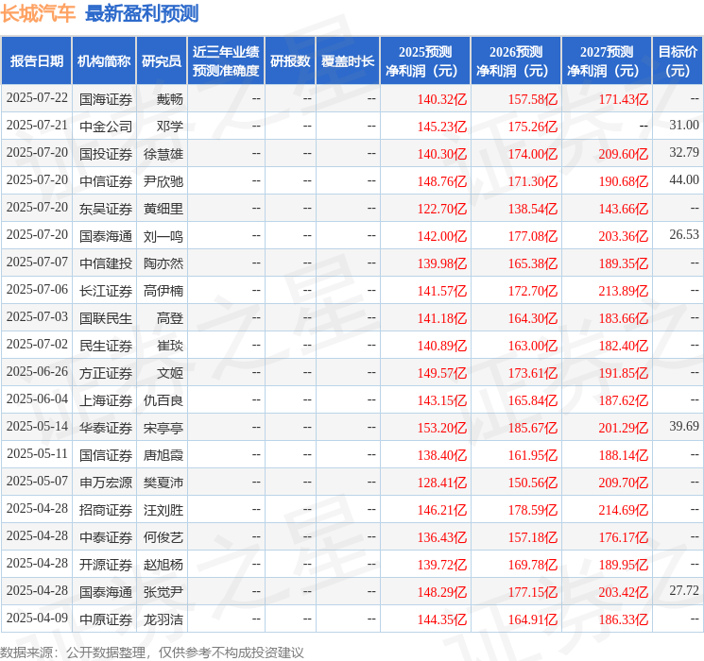Click researcher name 邓学

(x=170, y=127)
